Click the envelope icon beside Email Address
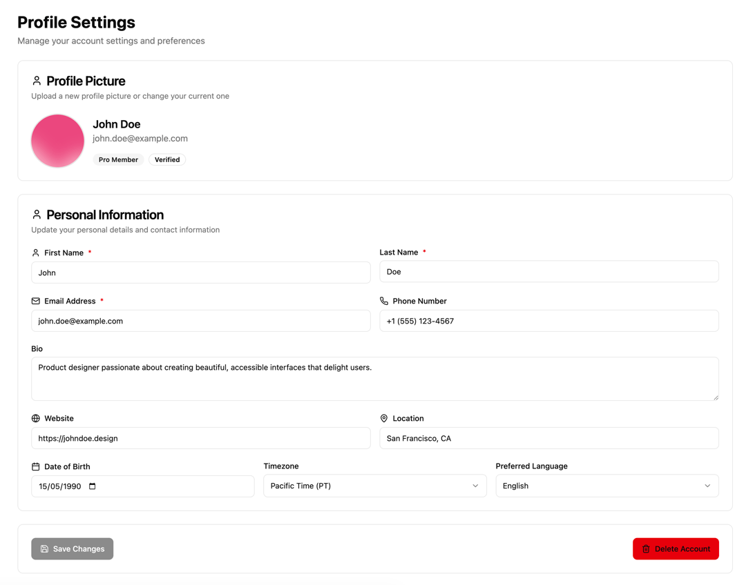Viewport: 746px width, 585px height. point(36,301)
